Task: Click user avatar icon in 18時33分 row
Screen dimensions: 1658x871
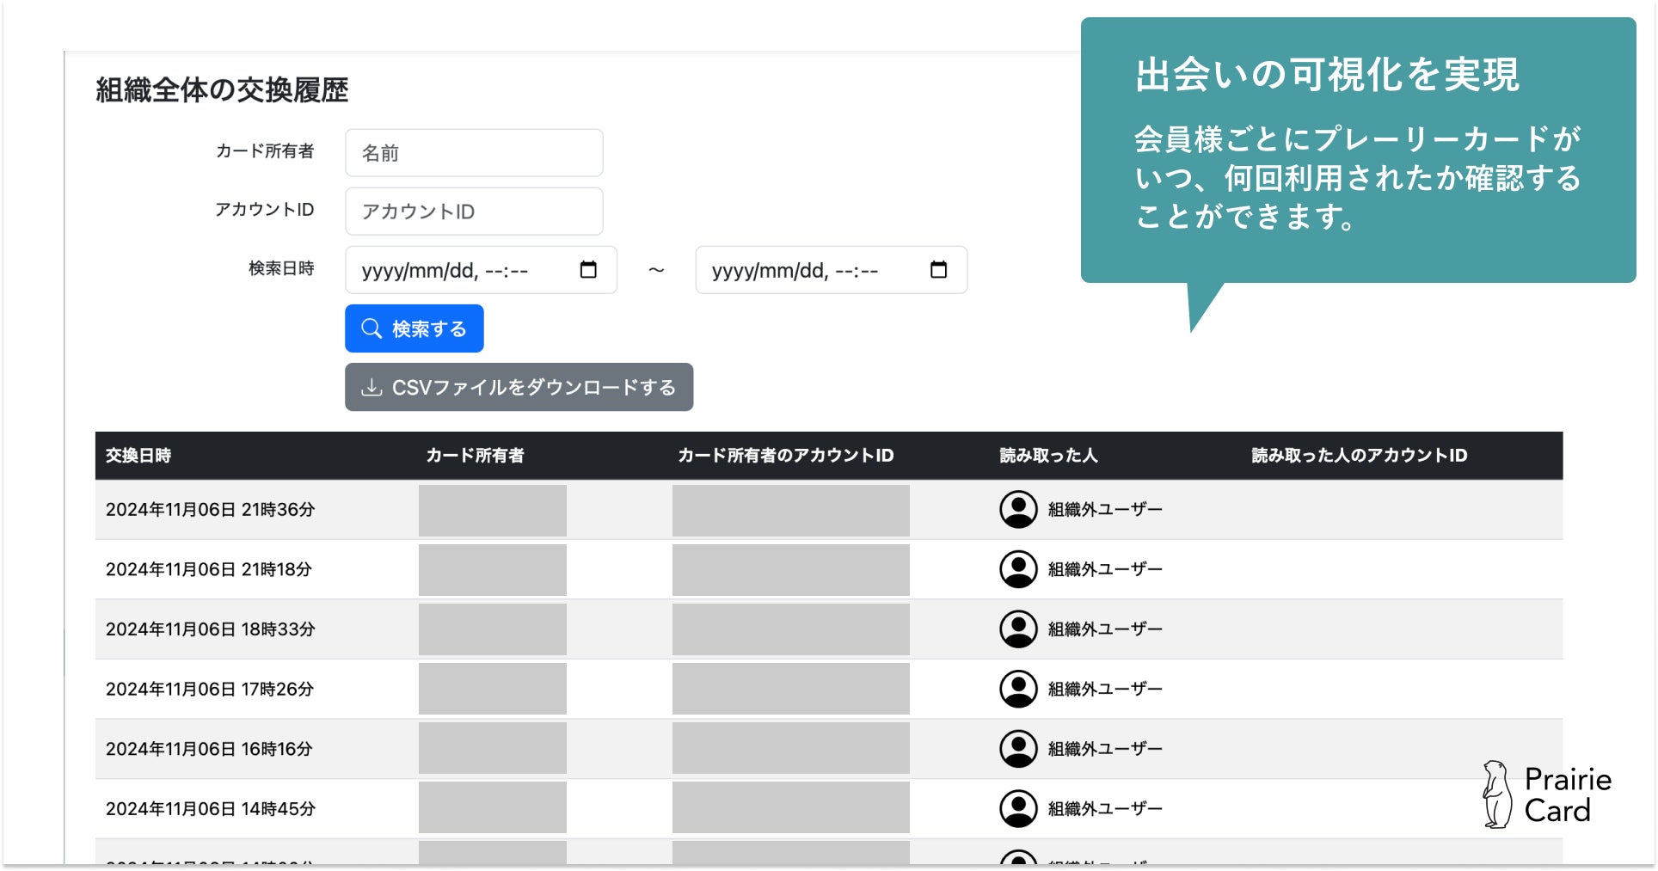Action: (x=1018, y=629)
